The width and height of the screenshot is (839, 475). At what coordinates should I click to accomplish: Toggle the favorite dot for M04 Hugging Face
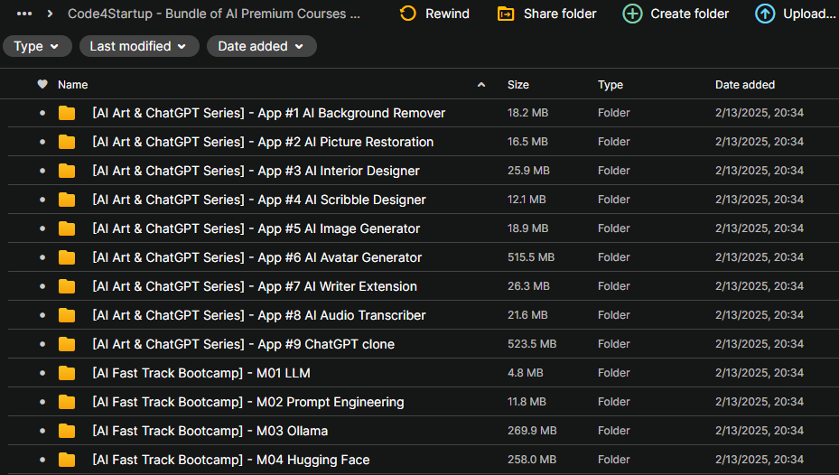(42, 460)
